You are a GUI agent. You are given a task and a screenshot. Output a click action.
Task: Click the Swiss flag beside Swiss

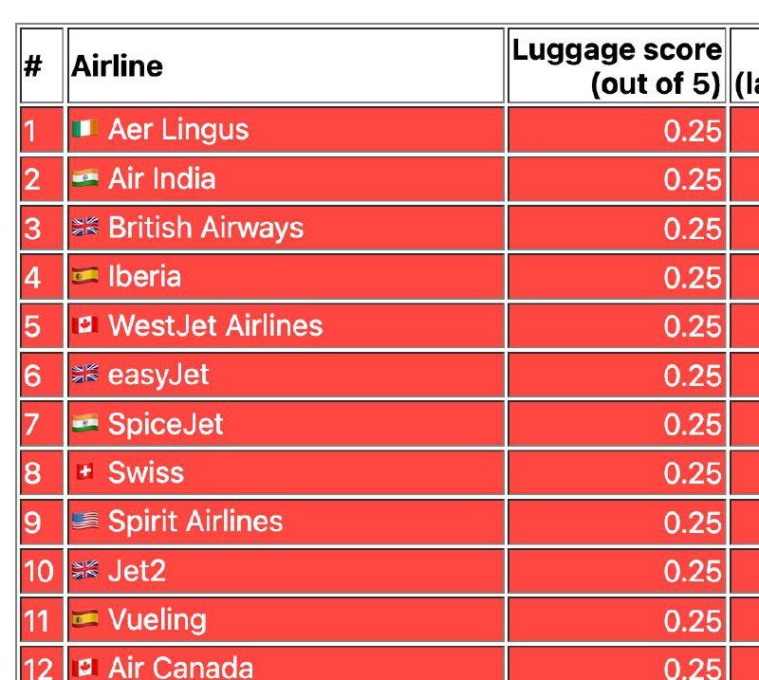84,472
